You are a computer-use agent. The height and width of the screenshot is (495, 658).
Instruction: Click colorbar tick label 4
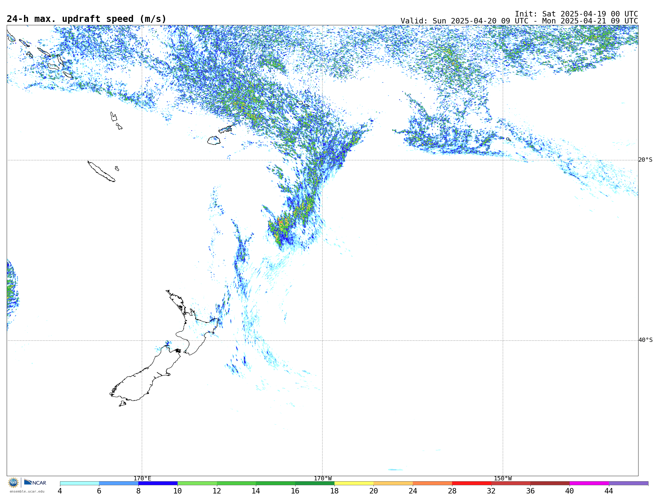click(60, 491)
